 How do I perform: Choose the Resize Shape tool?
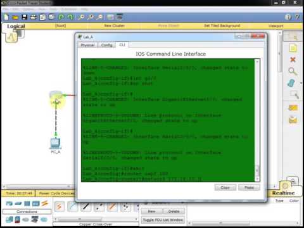click(x=294, y=95)
